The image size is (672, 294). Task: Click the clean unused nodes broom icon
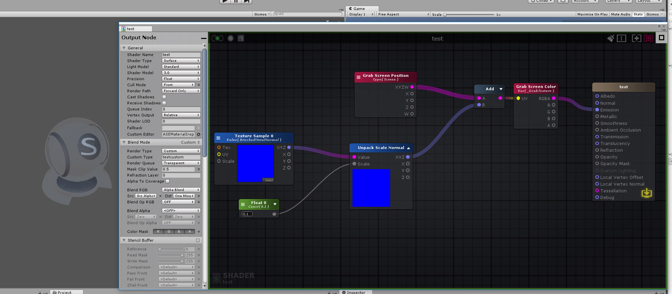pos(611,38)
